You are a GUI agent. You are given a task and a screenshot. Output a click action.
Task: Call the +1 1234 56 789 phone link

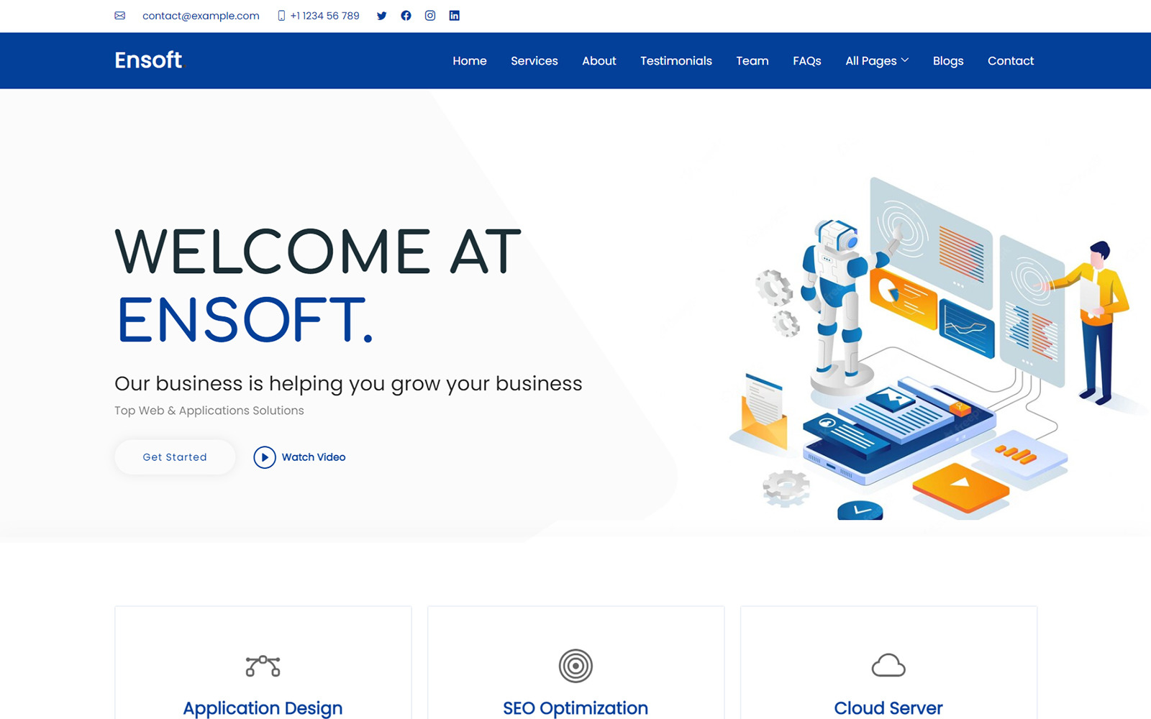324,15
